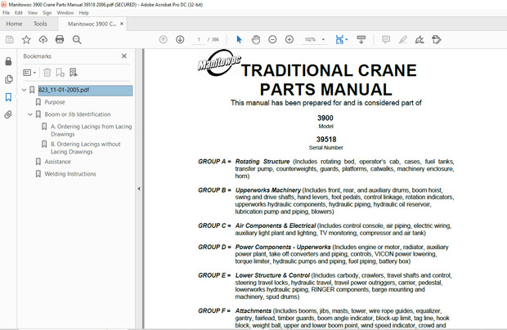Open the Sign menu
This screenshot has height=330, width=507.
click(47, 13)
